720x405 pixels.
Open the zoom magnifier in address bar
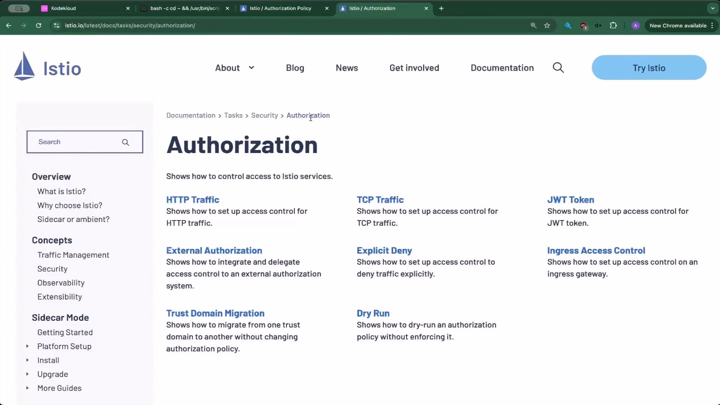click(534, 25)
